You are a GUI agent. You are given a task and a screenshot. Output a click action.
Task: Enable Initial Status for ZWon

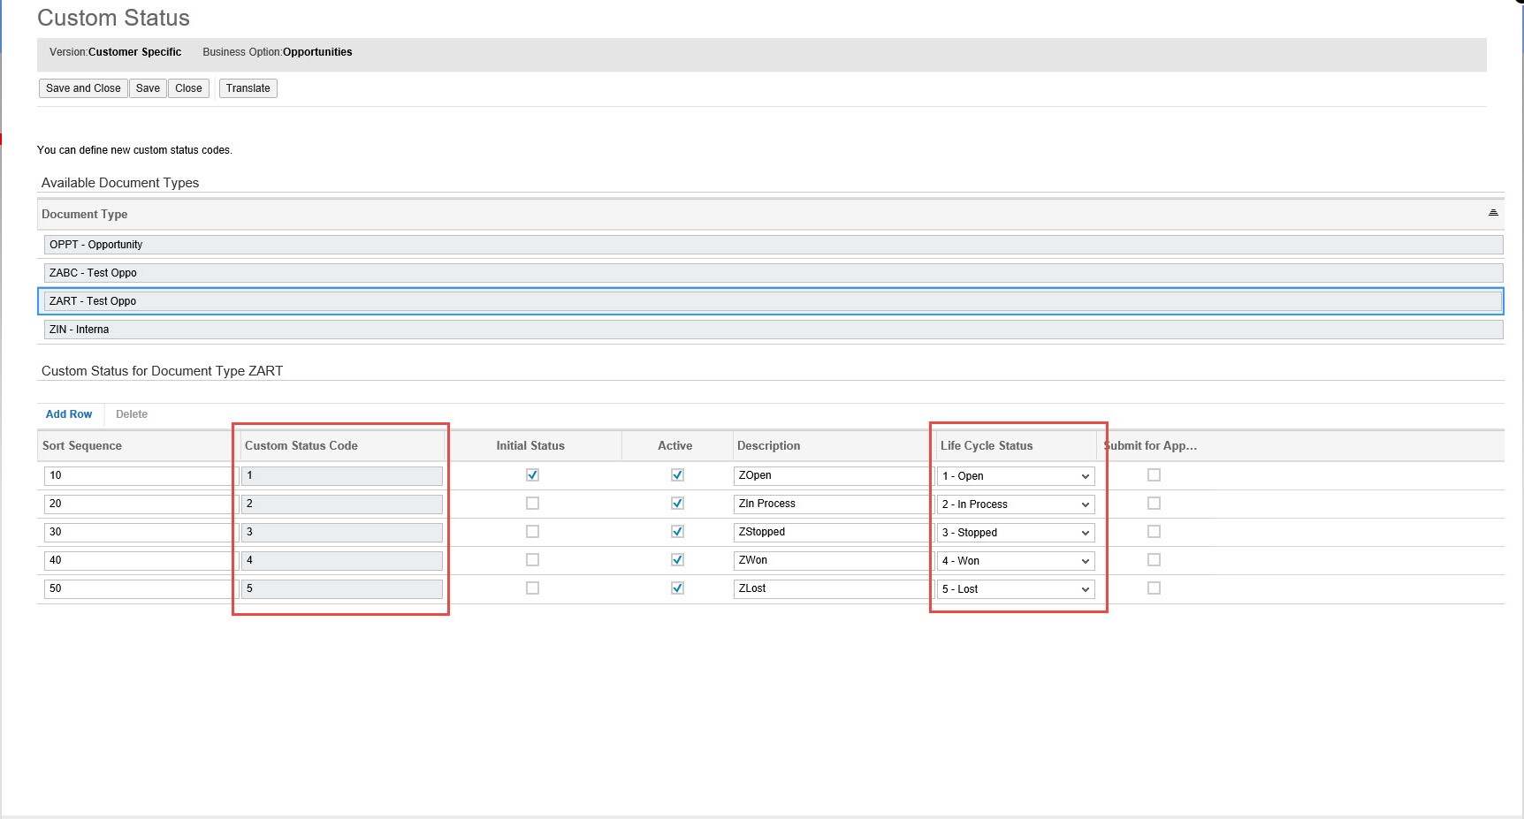click(x=532, y=560)
